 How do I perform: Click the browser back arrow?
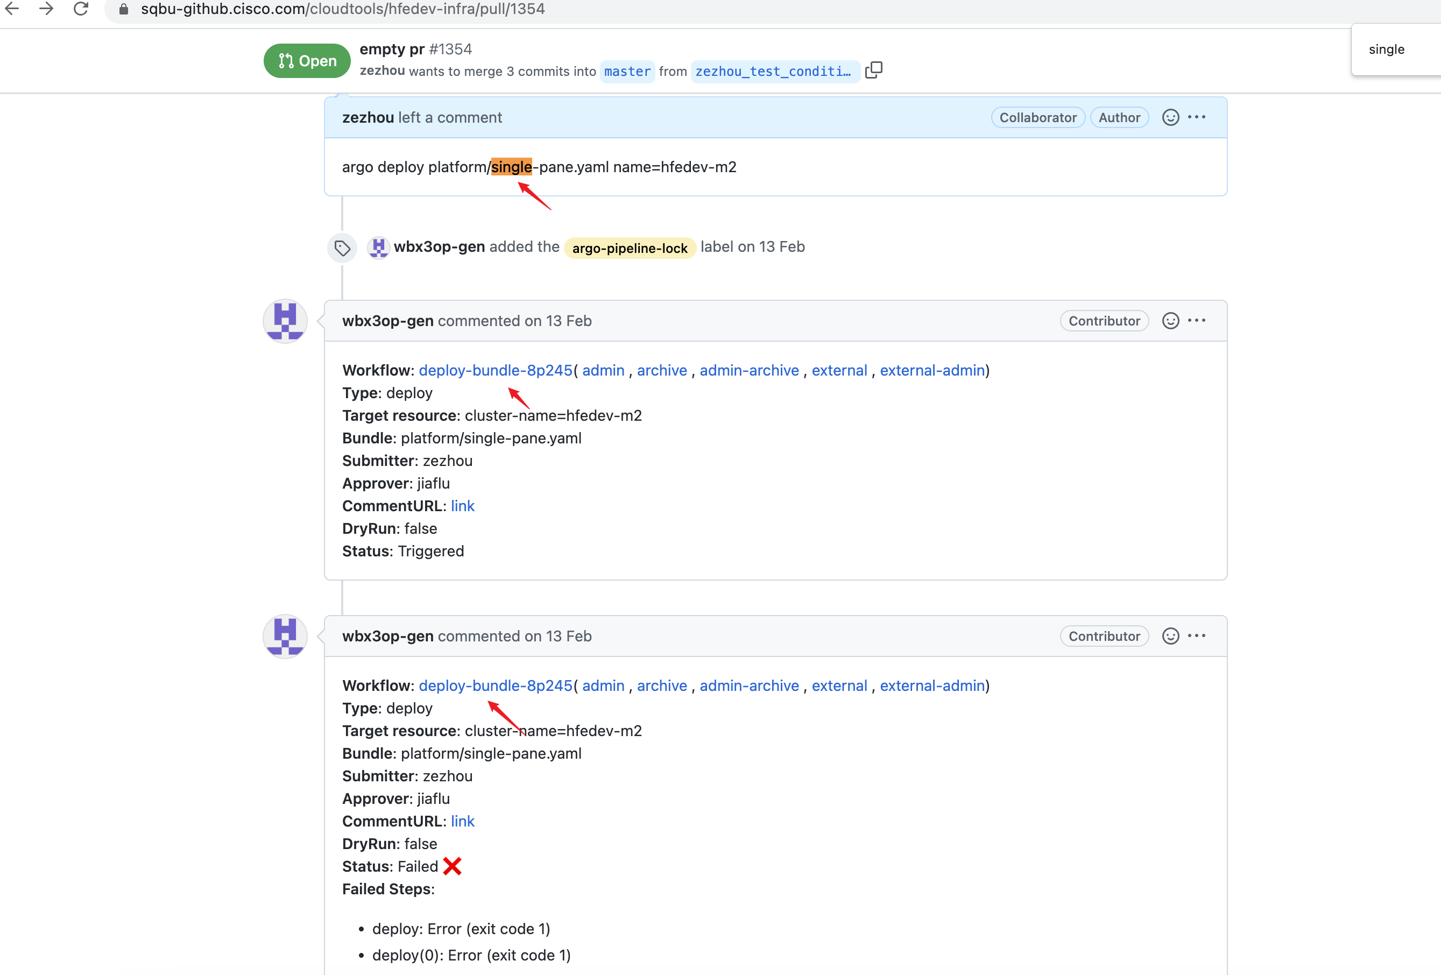tap(12, 9)
